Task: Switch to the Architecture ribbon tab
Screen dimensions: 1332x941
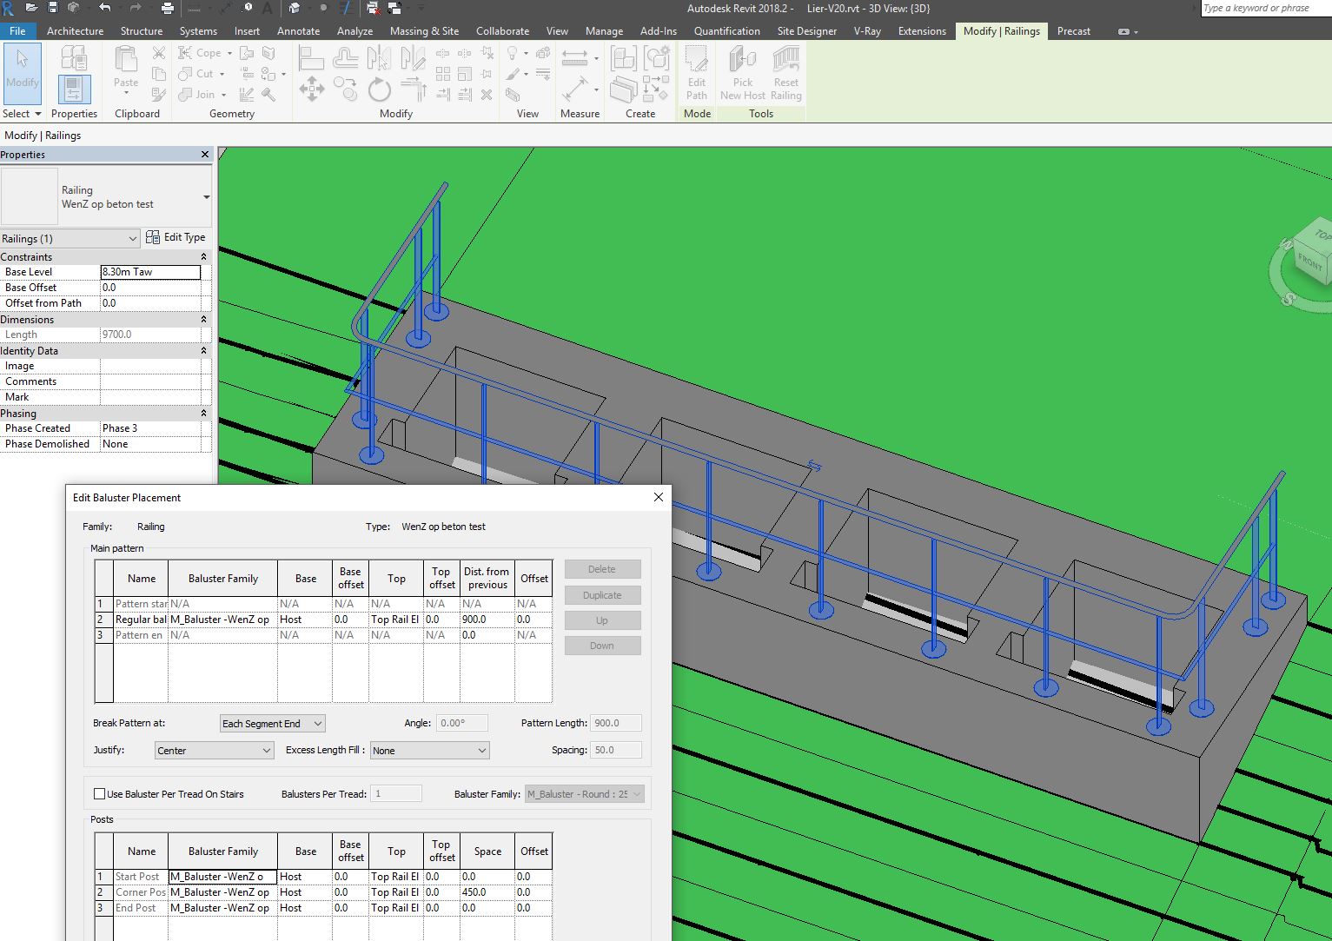Action: pos(75,30)
